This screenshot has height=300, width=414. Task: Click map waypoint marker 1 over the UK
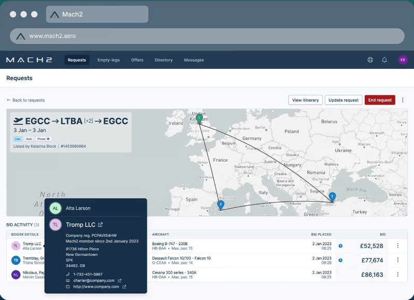[198, 118]
